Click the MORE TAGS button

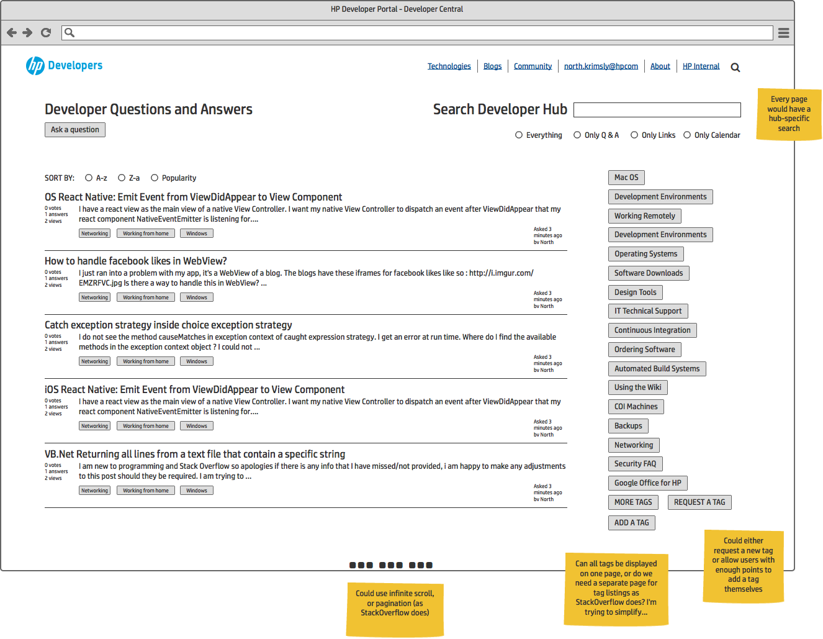(633, 502)
